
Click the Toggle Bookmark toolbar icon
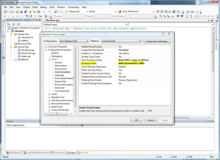tap(196, 16)
